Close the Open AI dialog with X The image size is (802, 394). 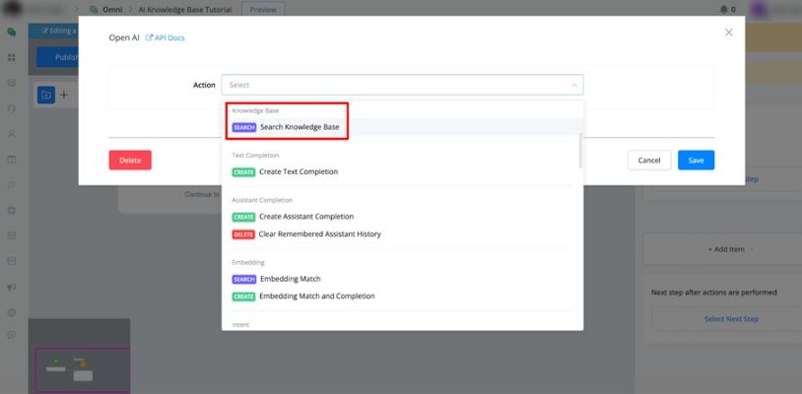point(729,33)
